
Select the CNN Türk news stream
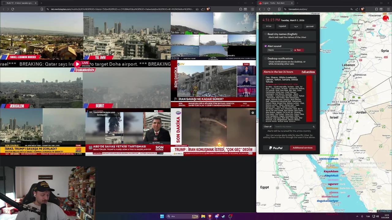(43, 132)
